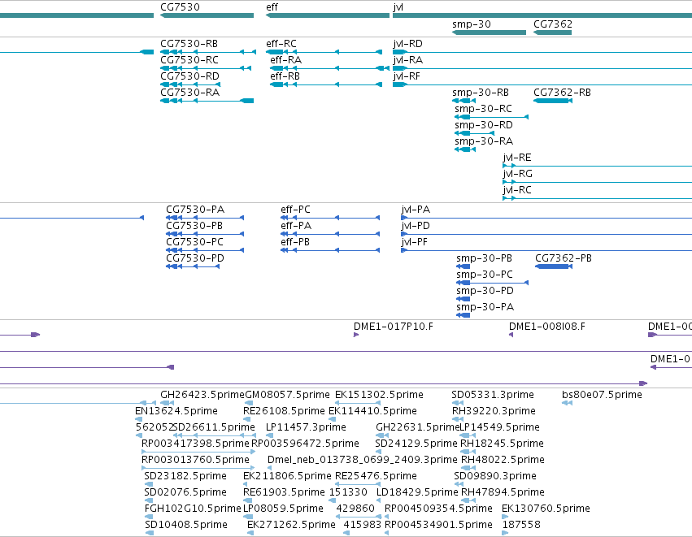
Task: Click the eff-RC transcript label
Action: [281, 44]
